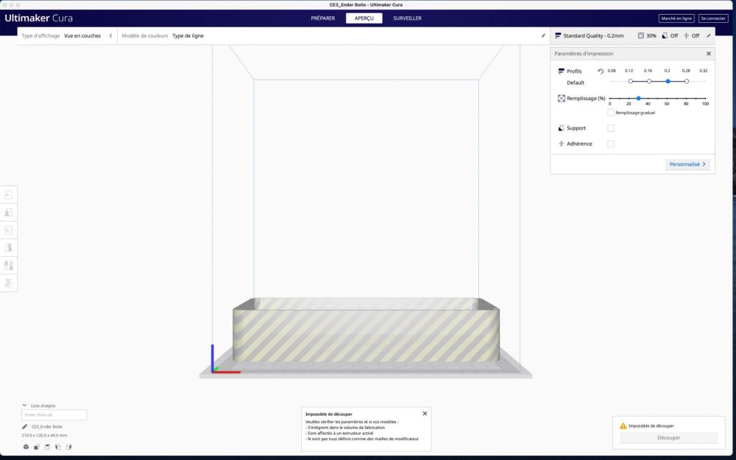
Task: Switch camera to left side view
Action: [x=57, y=447]
